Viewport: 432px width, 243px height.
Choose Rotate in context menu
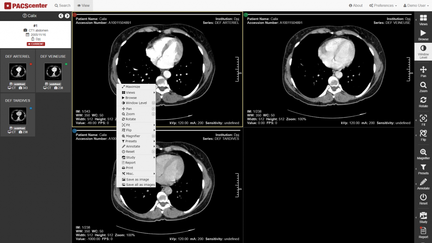click(136, 119)
